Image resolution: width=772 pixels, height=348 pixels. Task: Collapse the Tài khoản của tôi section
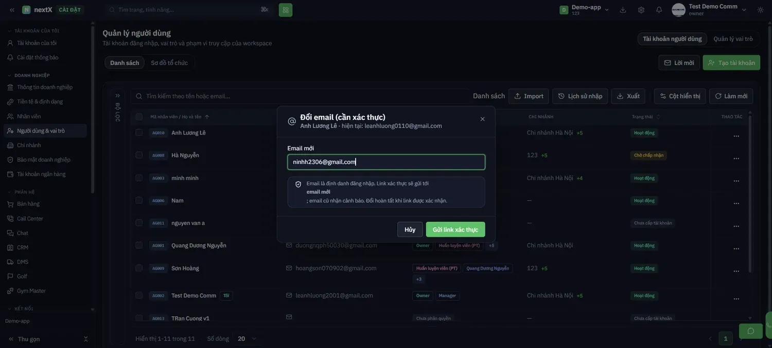(x=34, y=31)
